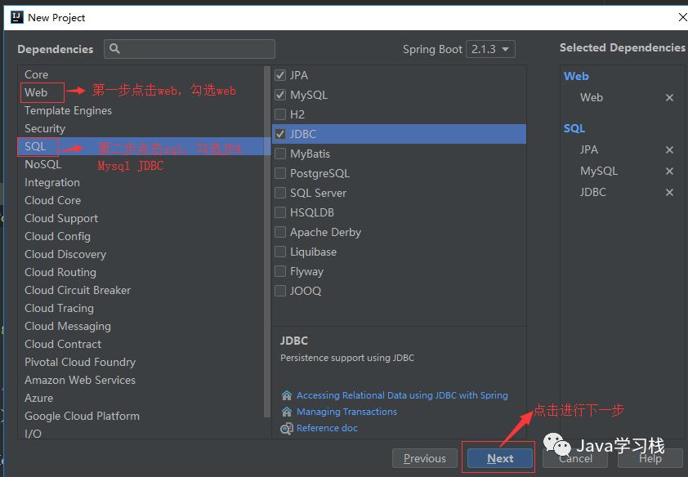688x477 pixels.
Task: Choose Cloud Circuit Breaker category
Action: click(x=78, y=290)
